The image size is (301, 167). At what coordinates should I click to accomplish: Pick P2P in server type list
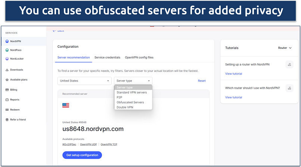pyautogui.click(x=120, y=97)
